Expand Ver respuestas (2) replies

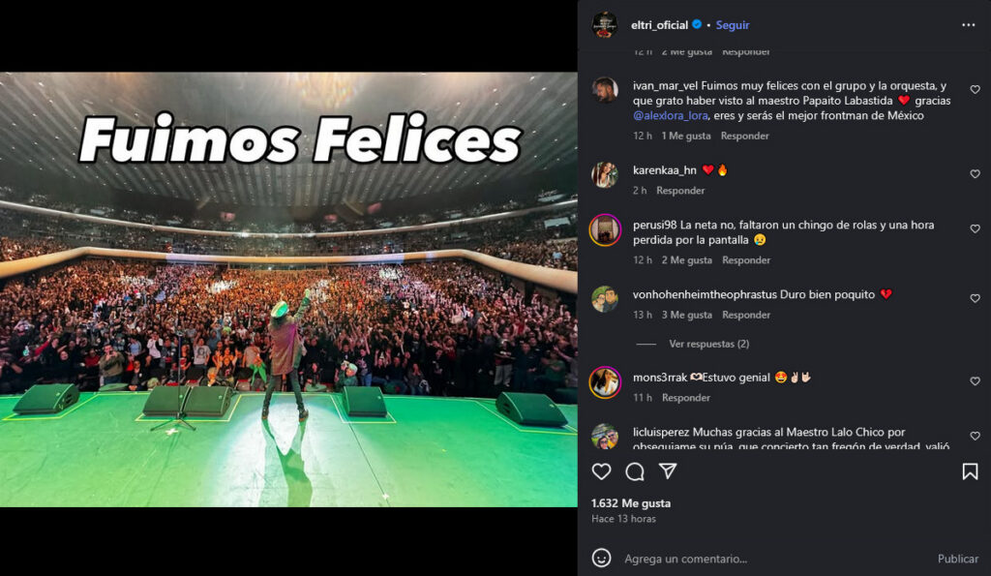tap(709, 344)
